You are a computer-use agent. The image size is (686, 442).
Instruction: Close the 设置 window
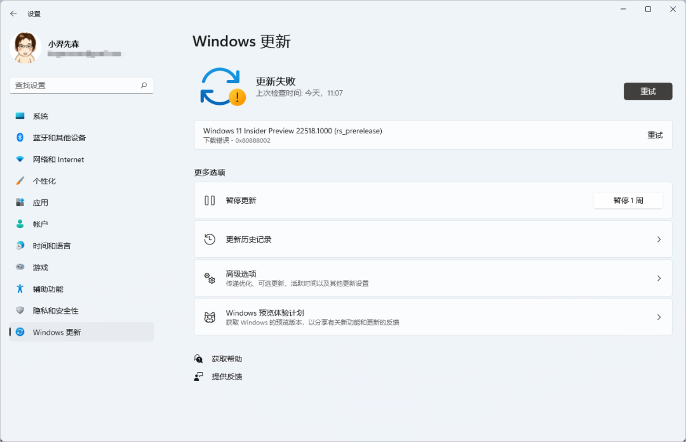pos(673,9)
